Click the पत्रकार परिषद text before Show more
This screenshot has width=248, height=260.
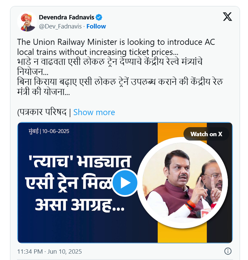coord(42,112)
